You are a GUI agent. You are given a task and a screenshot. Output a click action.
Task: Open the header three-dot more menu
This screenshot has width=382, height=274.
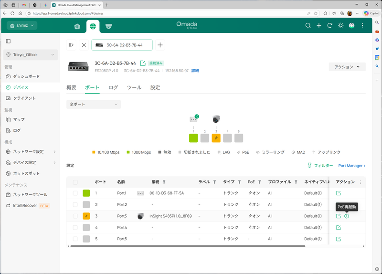[x=362, y=26]
